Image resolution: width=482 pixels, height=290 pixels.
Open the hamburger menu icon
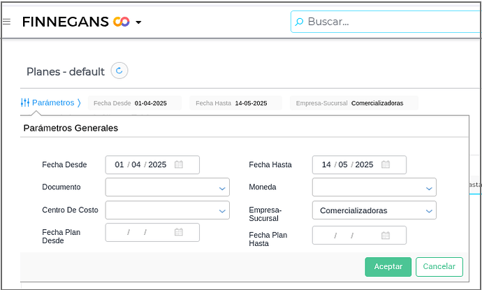point(6,22)
